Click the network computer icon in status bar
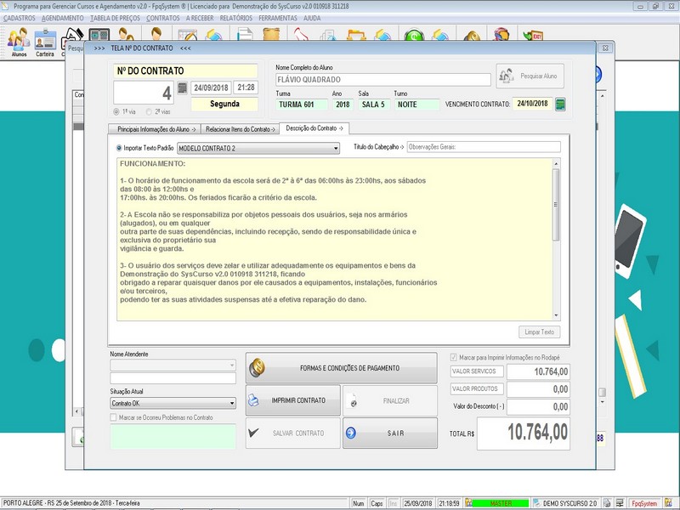The width and height of the screenshot is (680, 510). 620,503
